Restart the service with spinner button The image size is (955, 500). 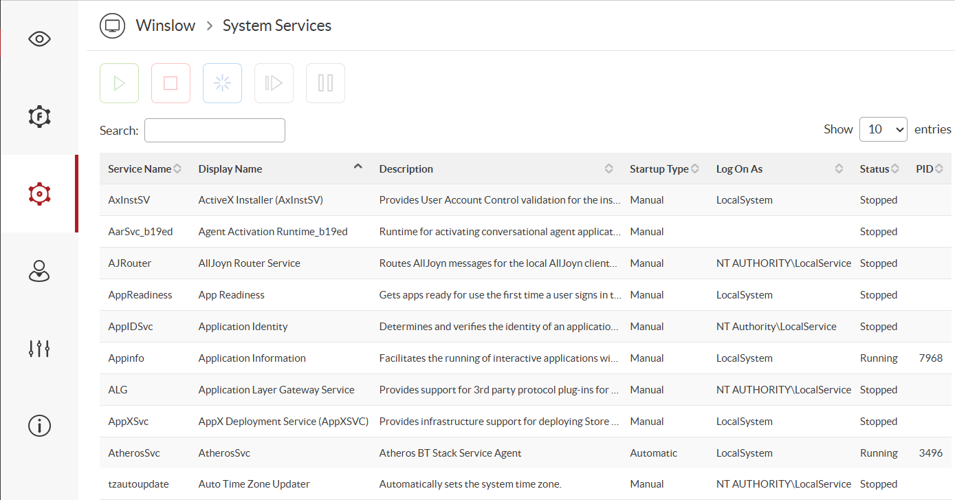(222, 83)
